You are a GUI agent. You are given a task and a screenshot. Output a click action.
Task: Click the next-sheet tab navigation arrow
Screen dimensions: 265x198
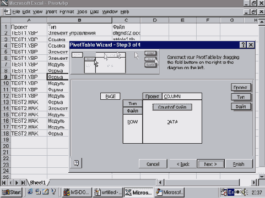tap(17, 183)
